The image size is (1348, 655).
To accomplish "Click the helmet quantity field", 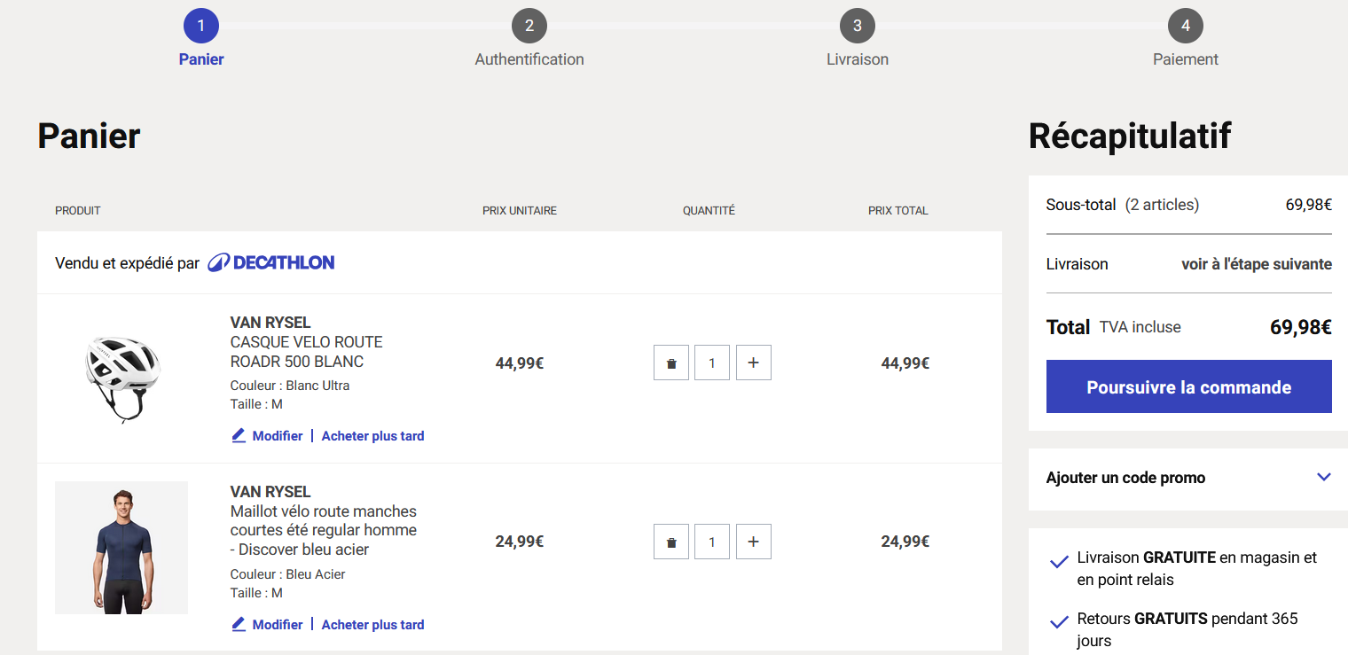I will click(712, 363).
